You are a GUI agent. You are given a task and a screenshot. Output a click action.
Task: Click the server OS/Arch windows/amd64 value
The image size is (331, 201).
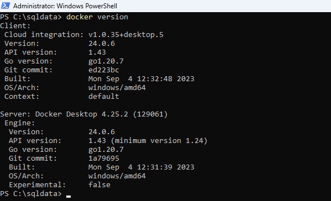[x=117, y=176]
